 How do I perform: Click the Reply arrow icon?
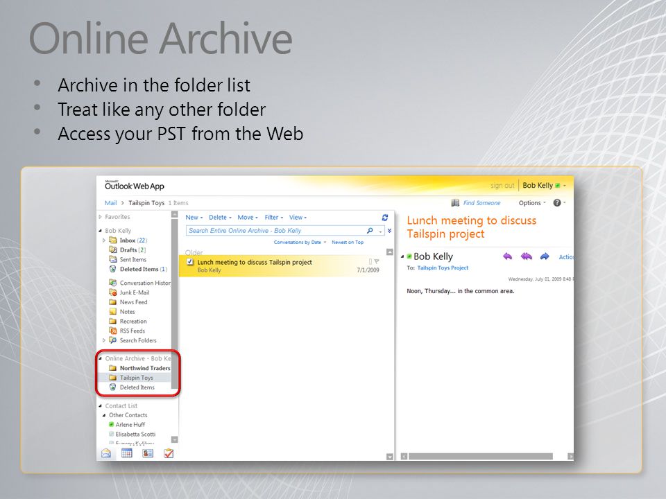click(x=507, y=256)
